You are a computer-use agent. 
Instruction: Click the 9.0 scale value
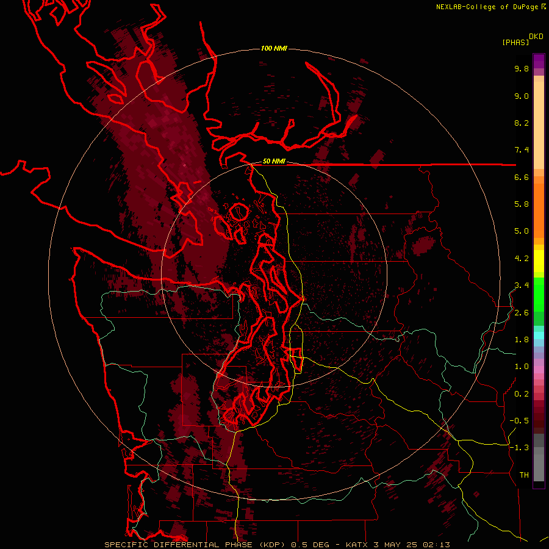(522, 96)
